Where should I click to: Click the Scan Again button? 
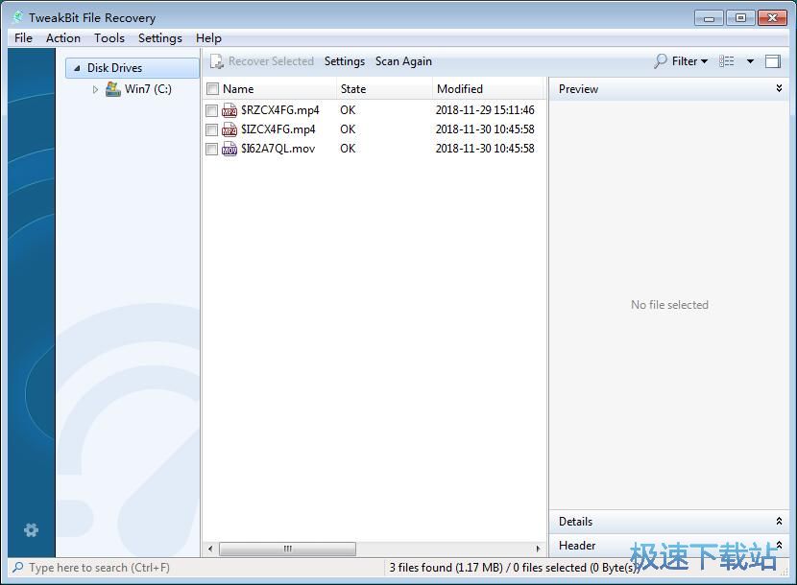(x=403, y=61)
